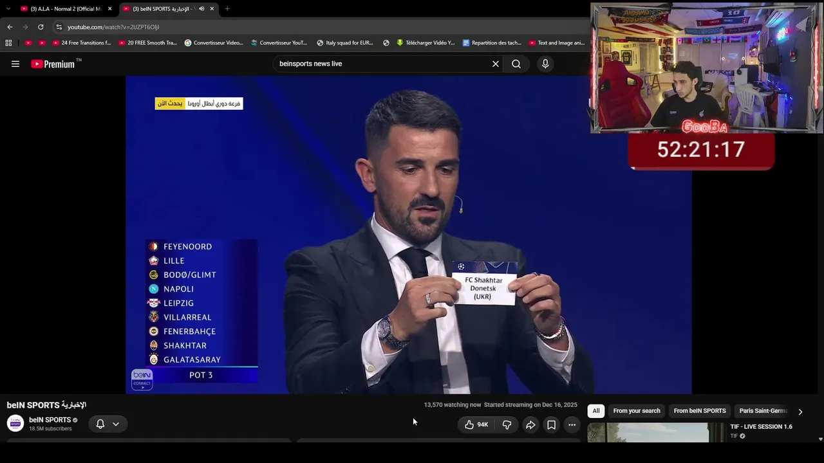Click the TIF - LIVE SESSION 1.6 title

761,427
